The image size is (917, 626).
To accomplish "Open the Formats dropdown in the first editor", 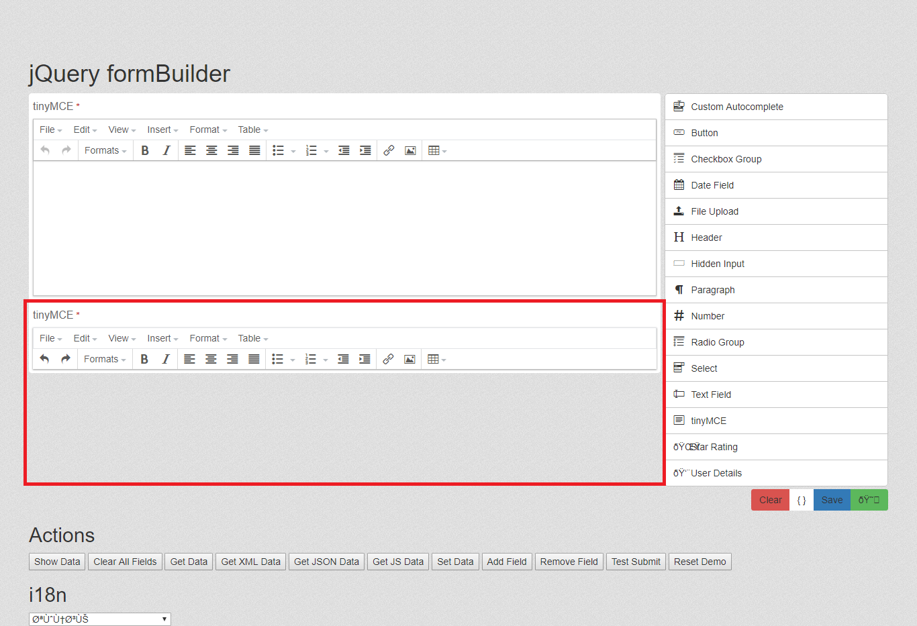I will (x=104, y=150).
